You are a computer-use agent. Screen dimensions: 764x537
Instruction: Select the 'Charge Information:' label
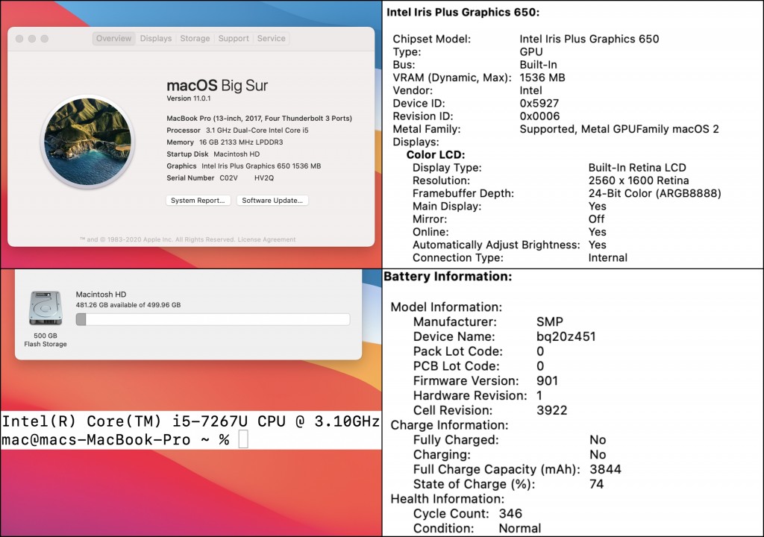(x=449, y=425)
